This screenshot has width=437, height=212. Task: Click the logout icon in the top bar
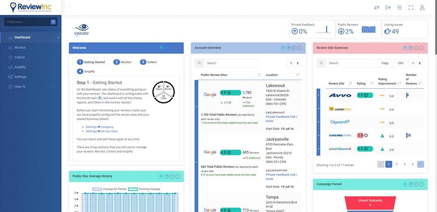click(x=388, y=7)
